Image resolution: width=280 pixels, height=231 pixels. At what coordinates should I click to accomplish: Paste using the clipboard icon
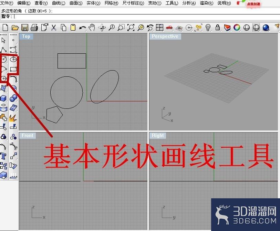[73, 28]
